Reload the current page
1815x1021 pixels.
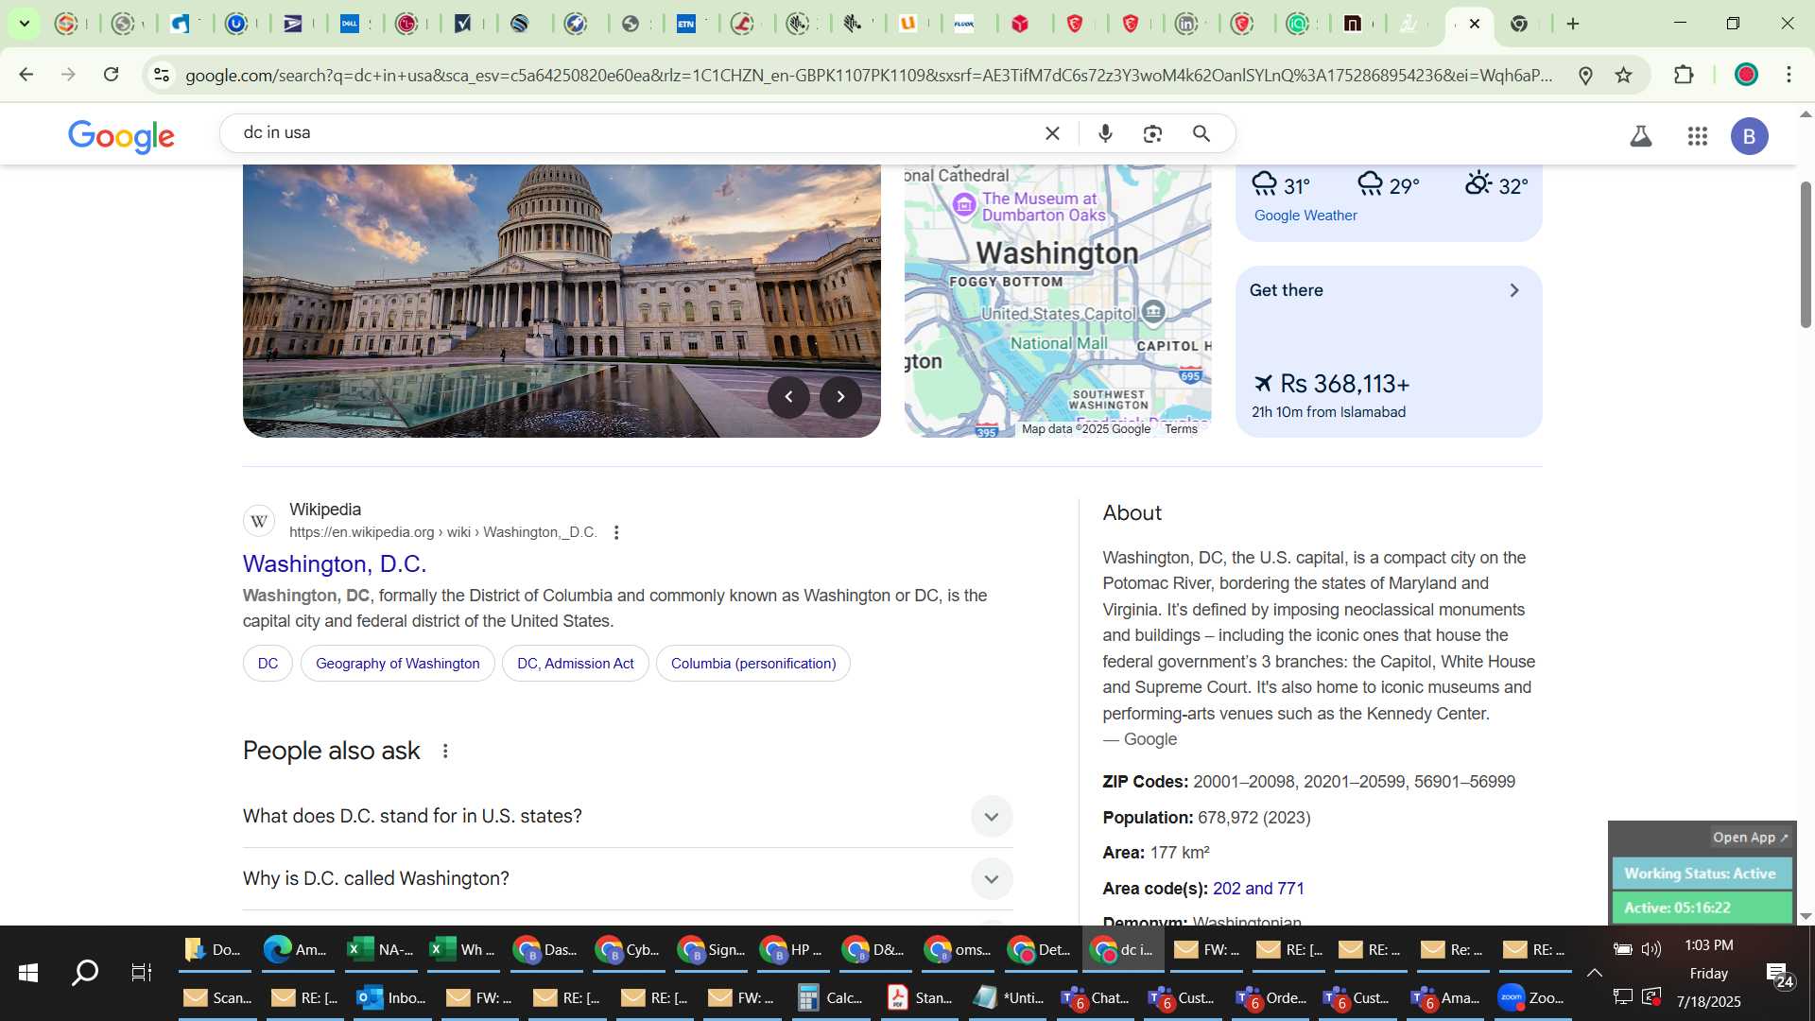[112, 75]
